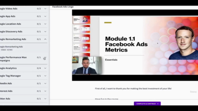
Task: Select the Impressions slide thumbnail
Action: coord(81,38)
